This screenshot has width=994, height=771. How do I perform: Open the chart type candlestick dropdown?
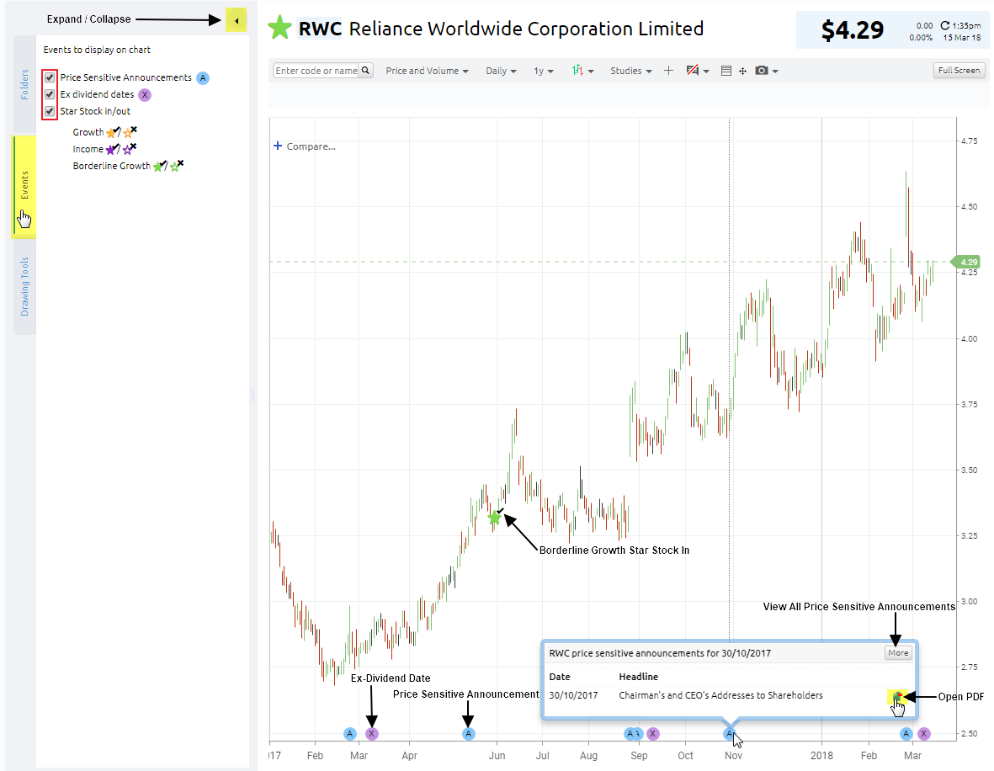click(x=582, y=71)
